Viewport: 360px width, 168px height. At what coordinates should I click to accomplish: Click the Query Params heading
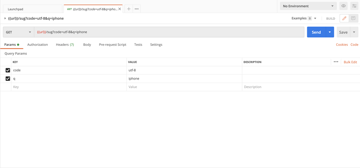point(16,53)
